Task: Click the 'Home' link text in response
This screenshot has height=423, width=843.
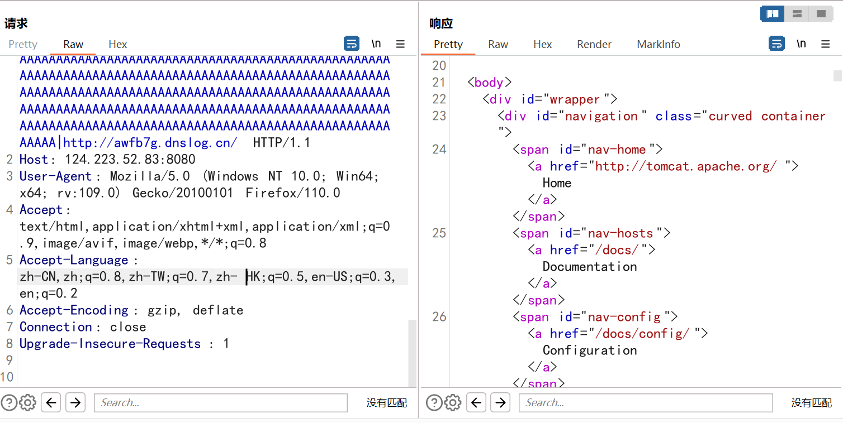Action: pos(557,183)
